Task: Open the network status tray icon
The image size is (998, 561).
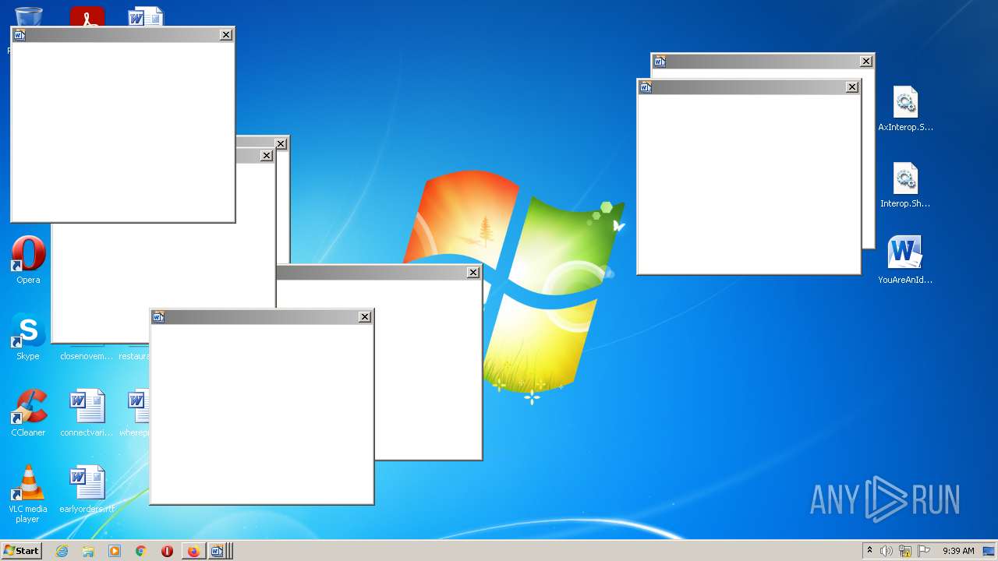Action: tap(905, 551)
